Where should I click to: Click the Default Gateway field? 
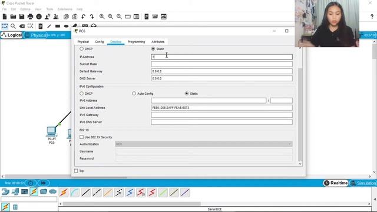pyautogui.click(x=221, y=71)
